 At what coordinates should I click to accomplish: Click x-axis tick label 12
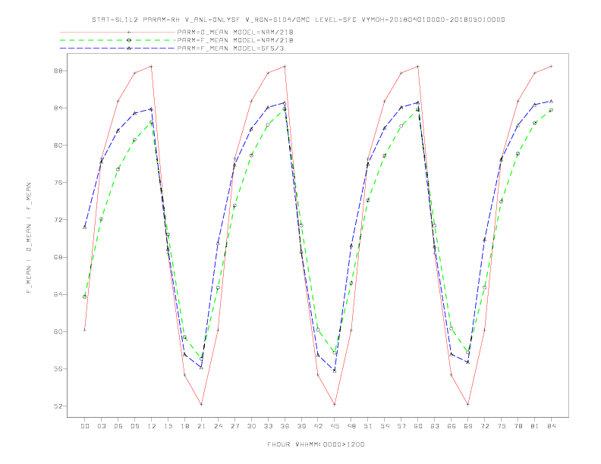coord(152,426)
